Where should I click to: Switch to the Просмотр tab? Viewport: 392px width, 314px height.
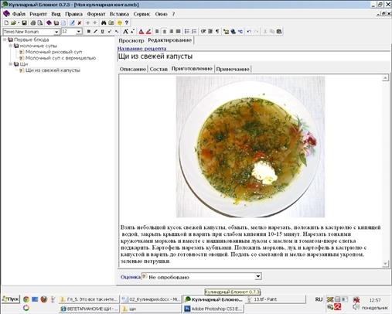point(131,41)
